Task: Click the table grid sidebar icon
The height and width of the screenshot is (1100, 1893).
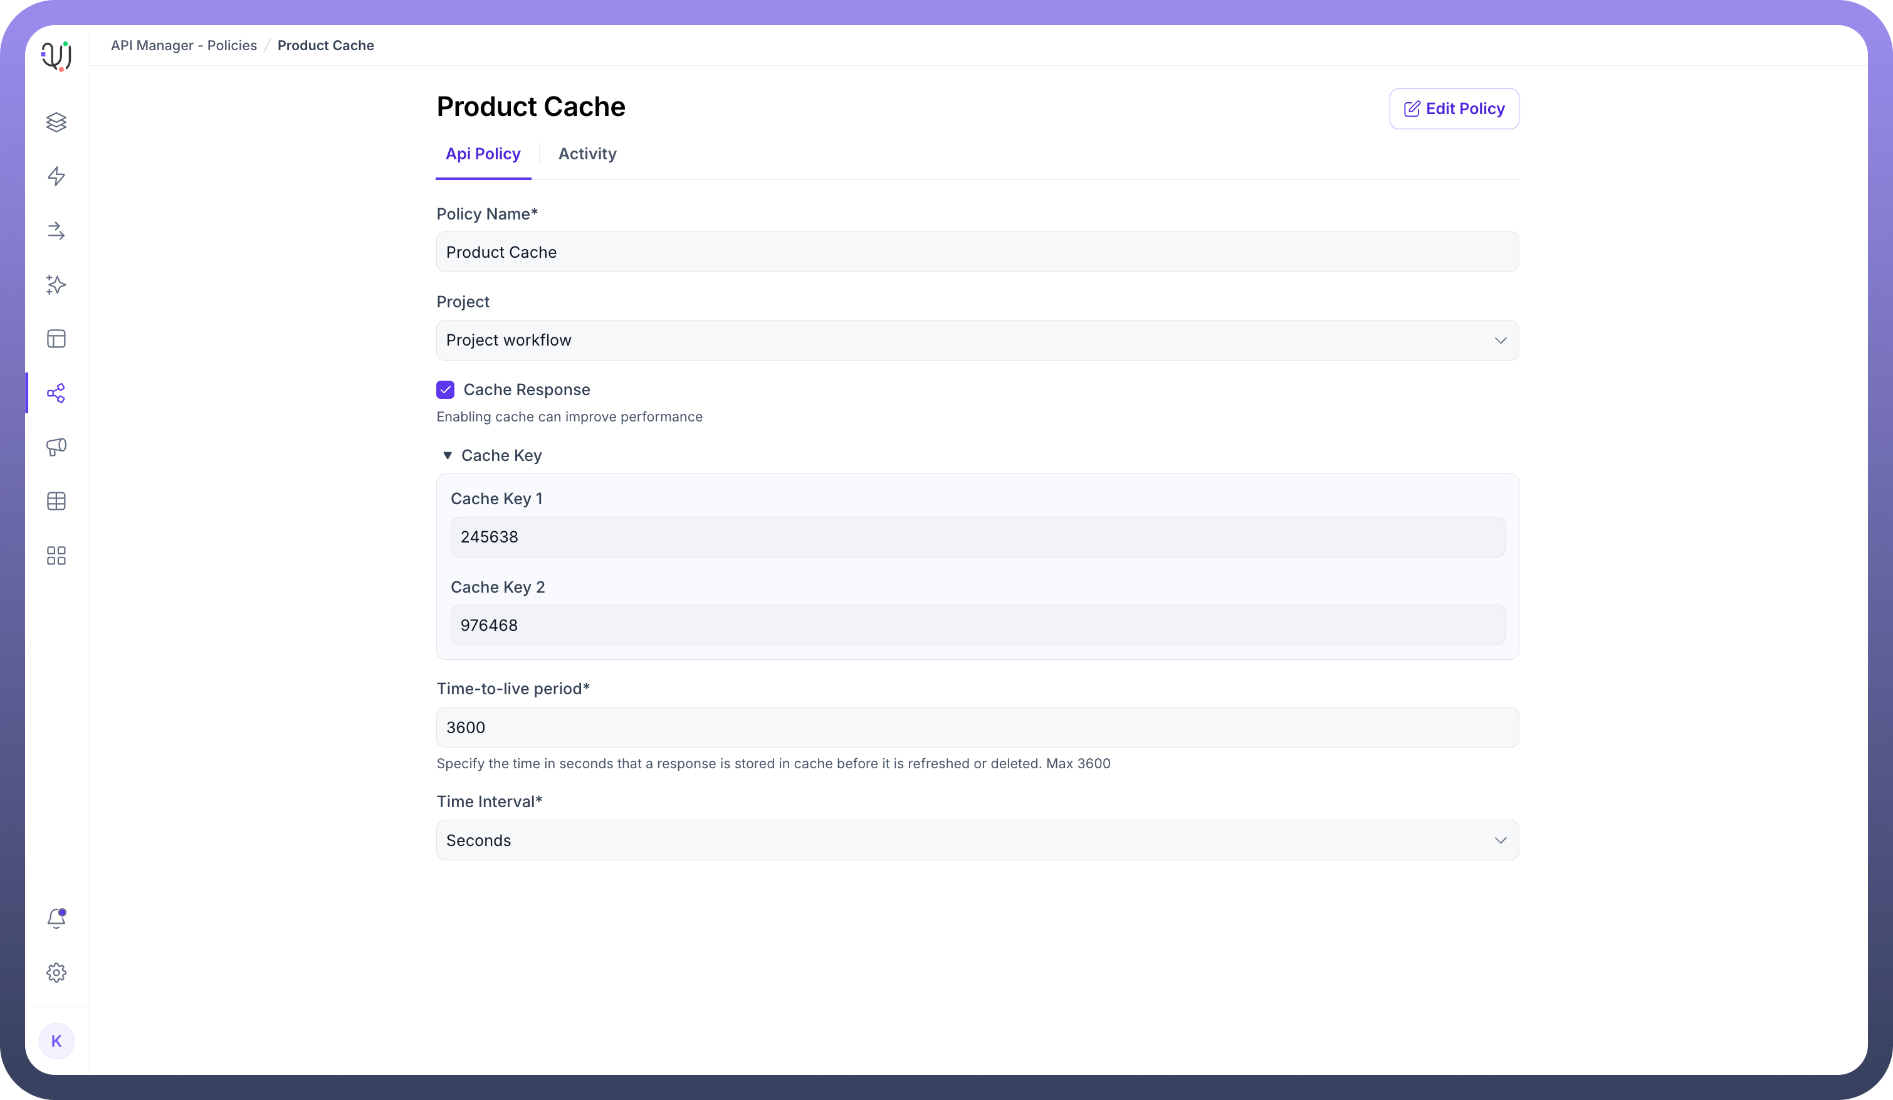Action: [56, 501]
